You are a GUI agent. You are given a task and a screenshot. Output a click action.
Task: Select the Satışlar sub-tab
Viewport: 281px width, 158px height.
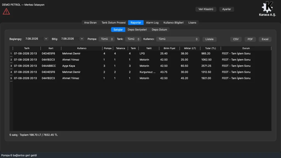(118, 30)
